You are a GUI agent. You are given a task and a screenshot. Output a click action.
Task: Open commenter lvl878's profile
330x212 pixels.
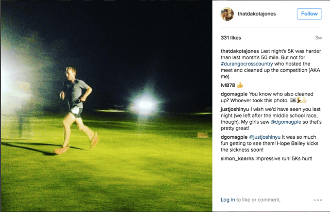(227, 85)
